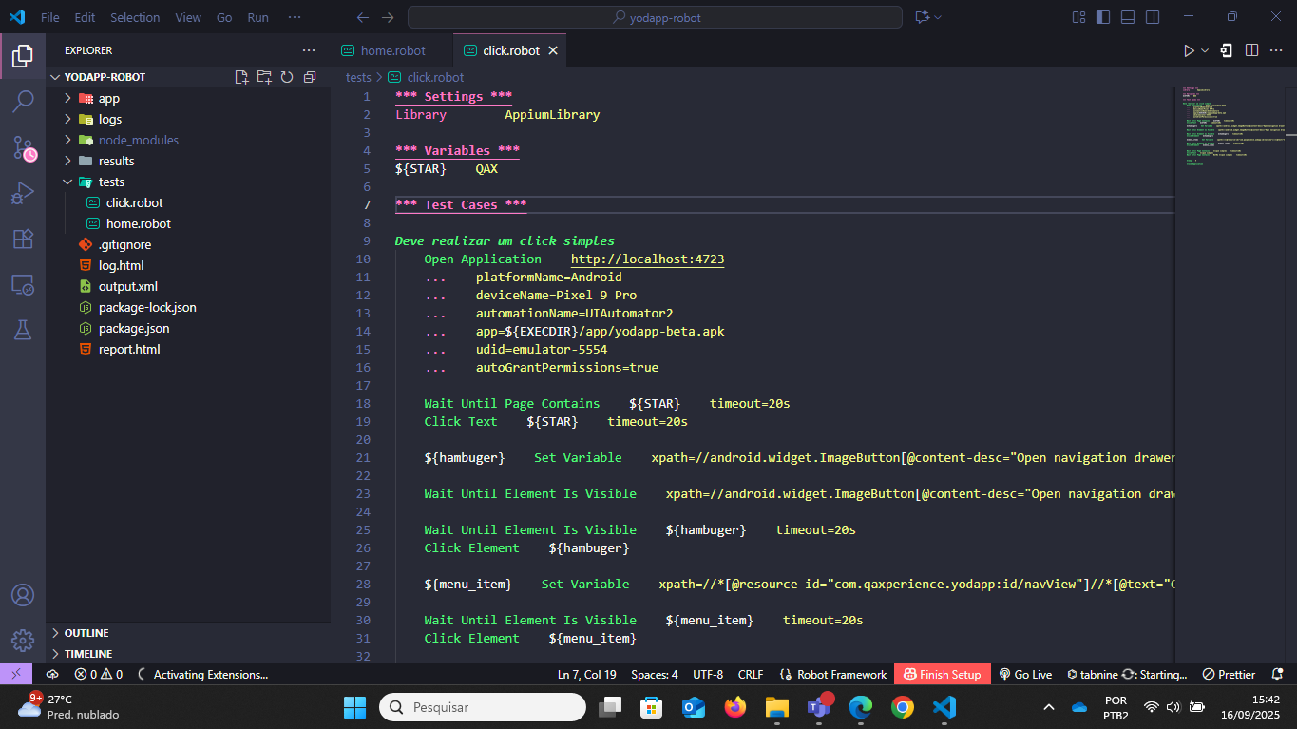The width and height of the screenshot is (1297, 729).
Task: Open Run and Debug view
Action: [x=23, y=193]
